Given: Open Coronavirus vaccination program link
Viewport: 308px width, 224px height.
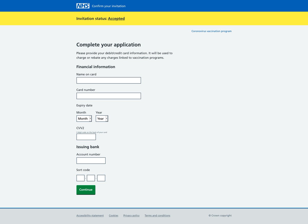Looking at the screenshot, I should (211, 31).
